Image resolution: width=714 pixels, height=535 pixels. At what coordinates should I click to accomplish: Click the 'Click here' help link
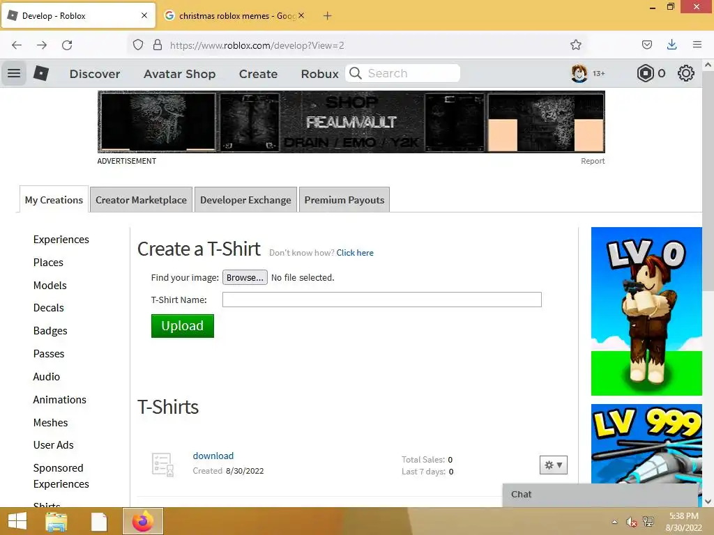click(355, 252)
